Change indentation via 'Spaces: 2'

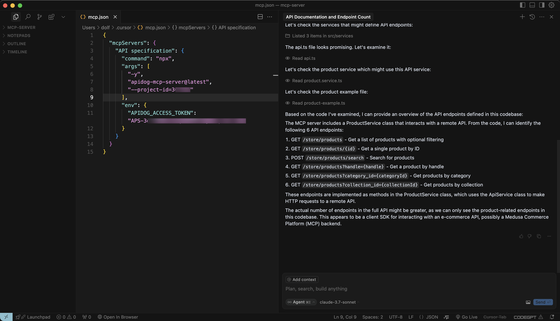coord(373,317)
